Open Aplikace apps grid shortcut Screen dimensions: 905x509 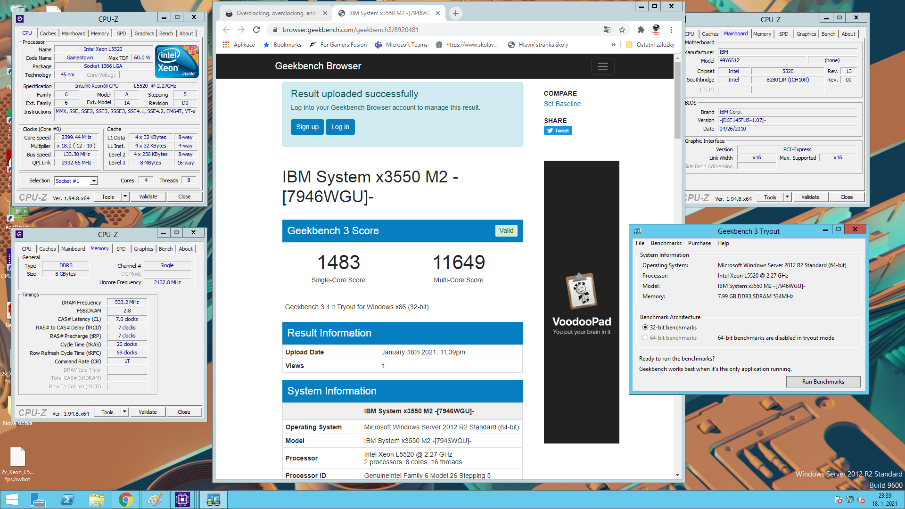pyautogui.click(x=239, y=45)
